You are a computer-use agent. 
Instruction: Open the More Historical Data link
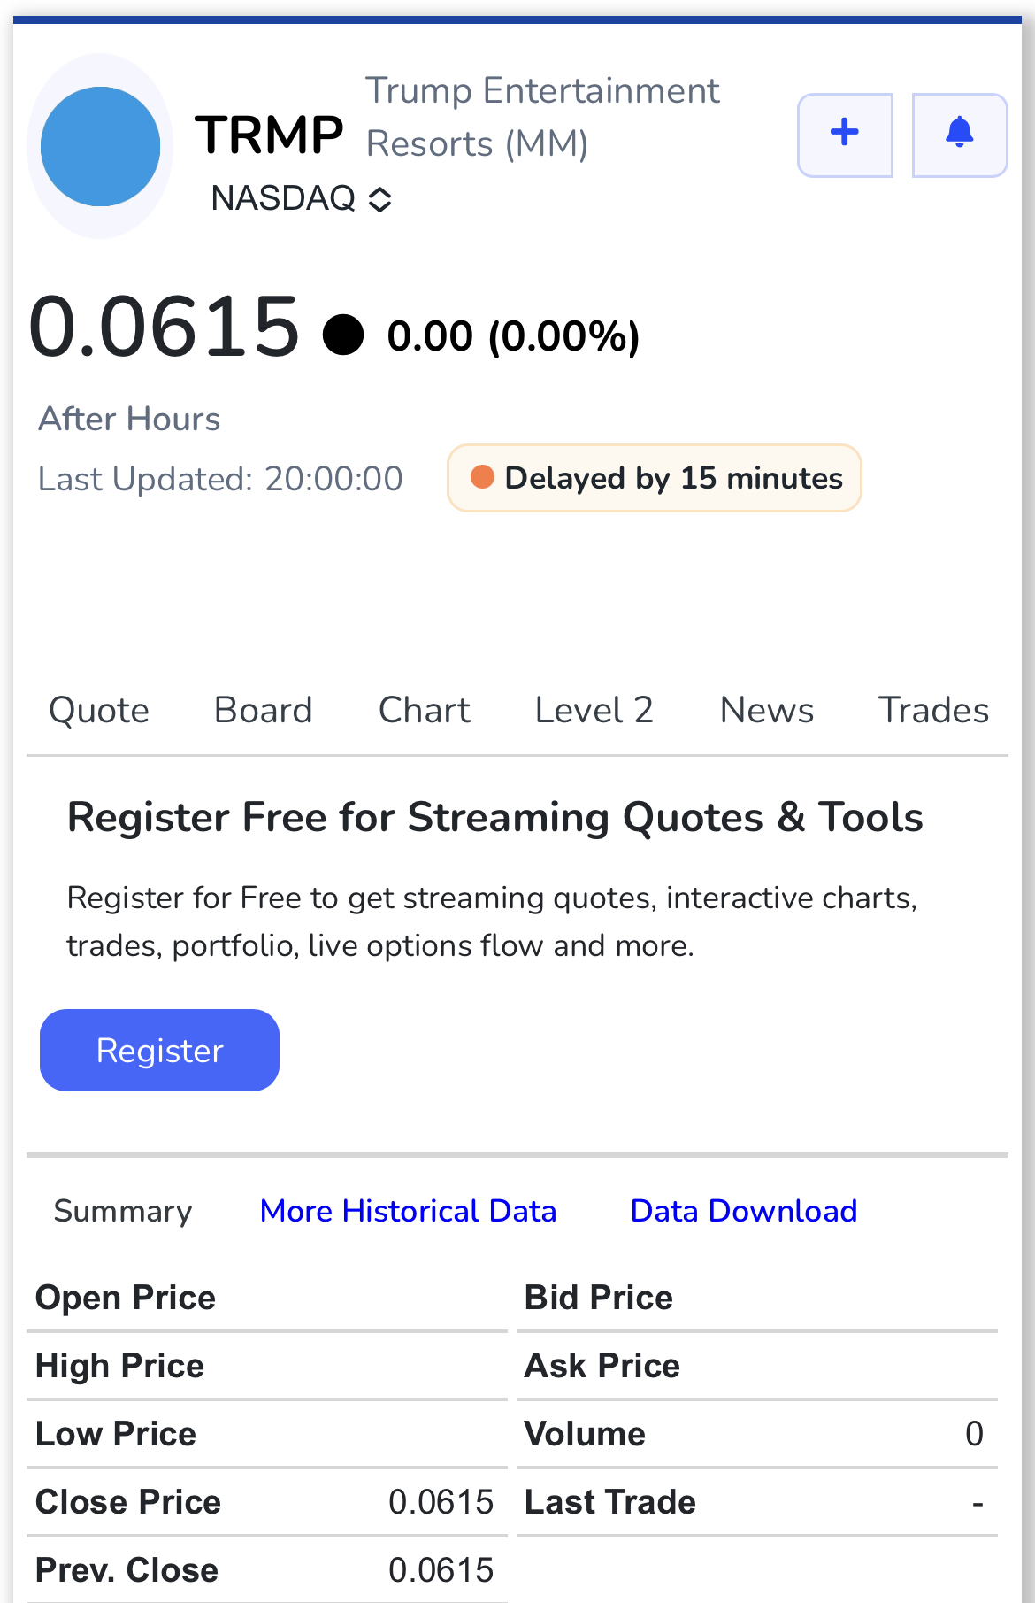click(x=409, y=1211)
